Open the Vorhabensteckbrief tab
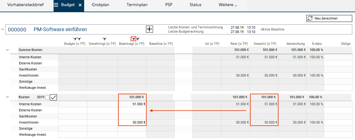 25,5
